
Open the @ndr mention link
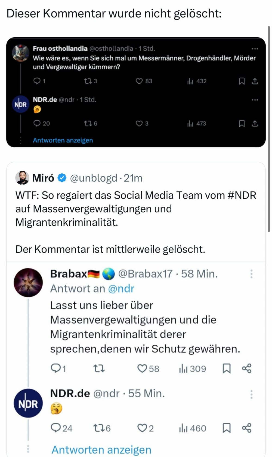point(121,289)
